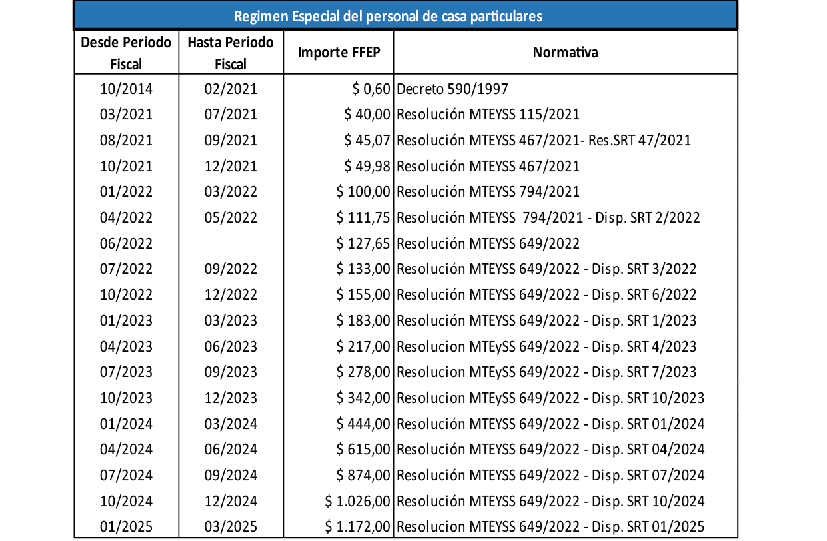Select the amount '$ 615,00'
The width and height of the screenshot is (827, 541).
[x=363, y=449]
